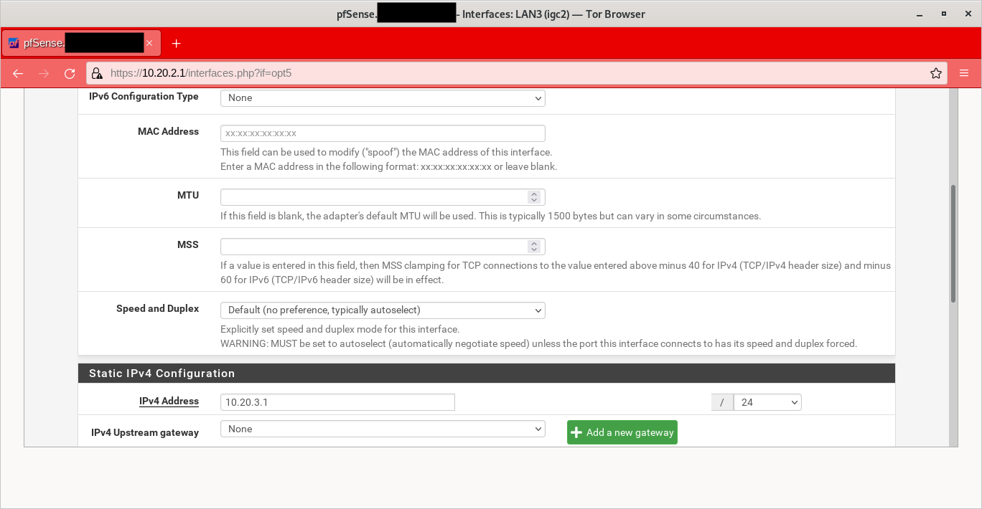Image resolution: width=982 pixels, height=509 pixels.
Task: Open the Tor Browser hamburger menu
Action: tap(964, 73)
